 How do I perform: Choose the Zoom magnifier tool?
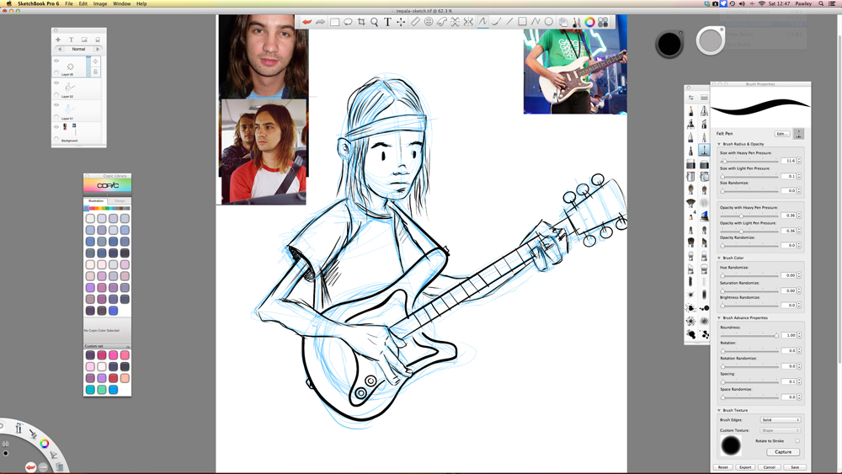tap(375, 22)
